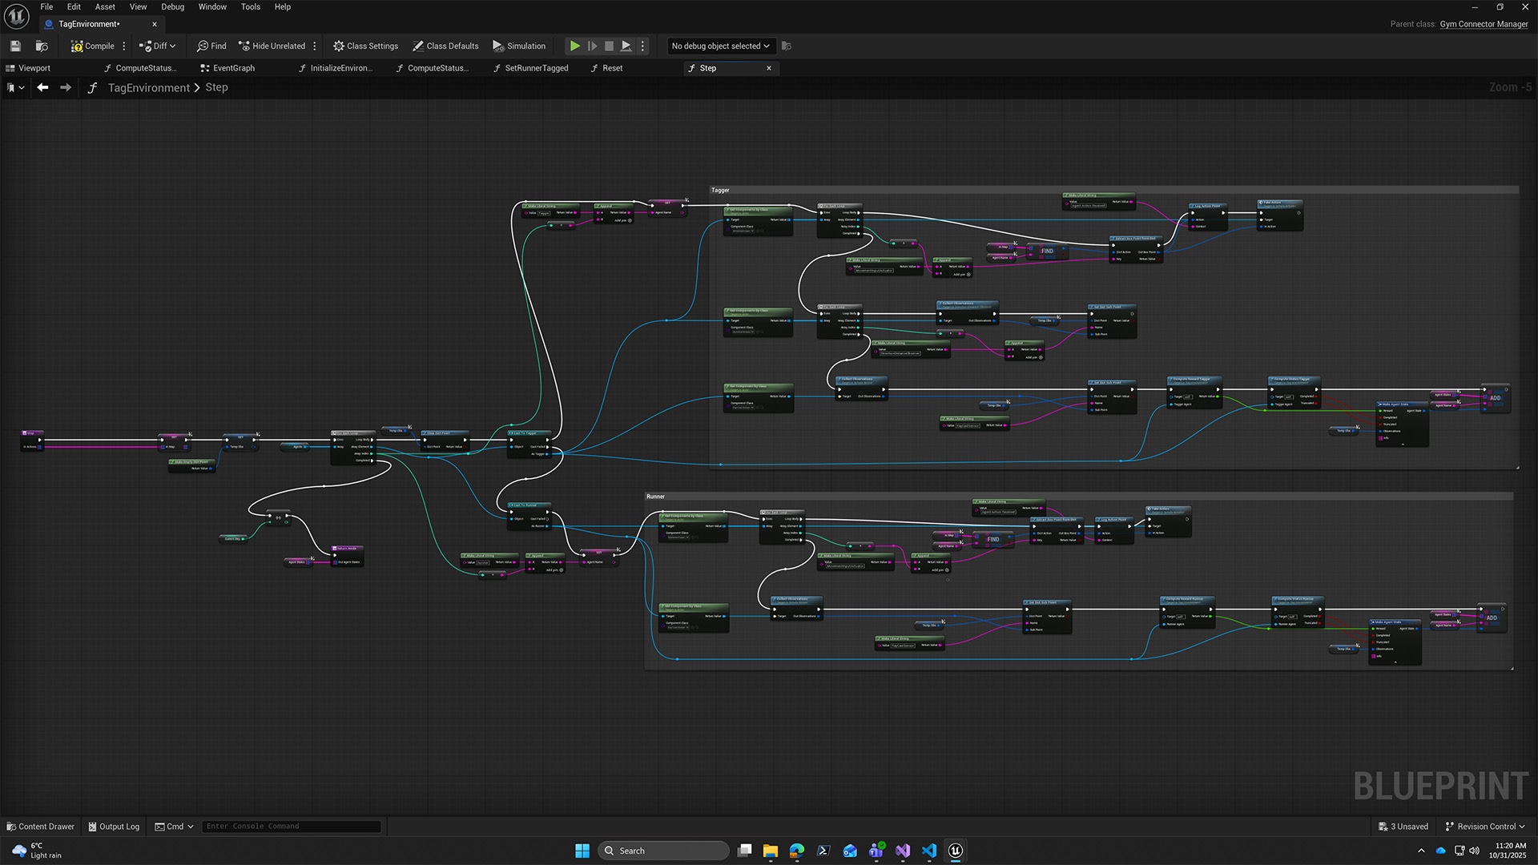
Task: Open the debug object selection dropdown
Action: (719, 46)
